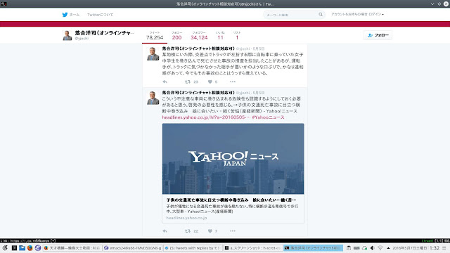The image size is (450, 253).
Task: Click the keyword search input field
Action: pyautogui.click(x=290, y=15)
